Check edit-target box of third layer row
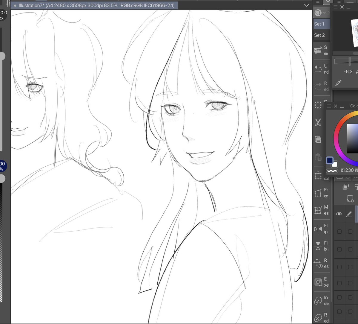358x324 pixels. point(350,249)
